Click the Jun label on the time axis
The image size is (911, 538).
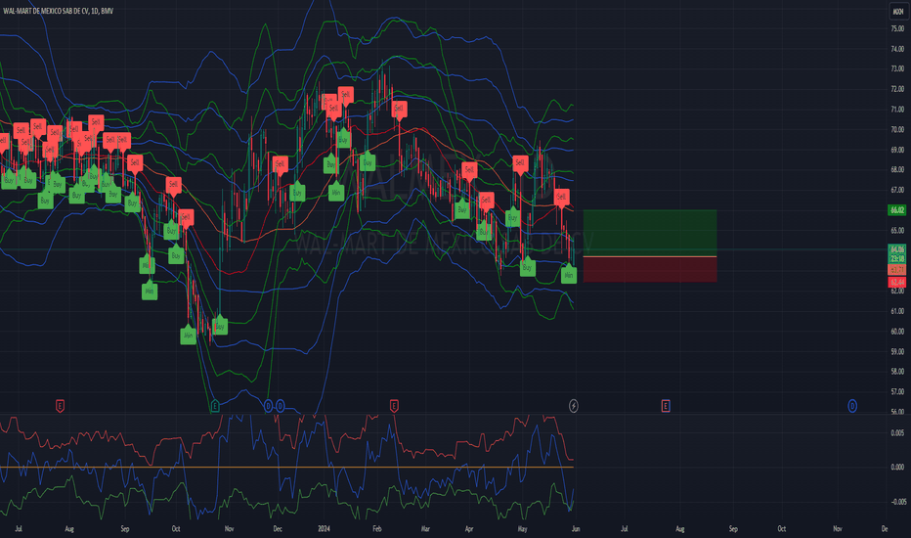coord(575,528)
